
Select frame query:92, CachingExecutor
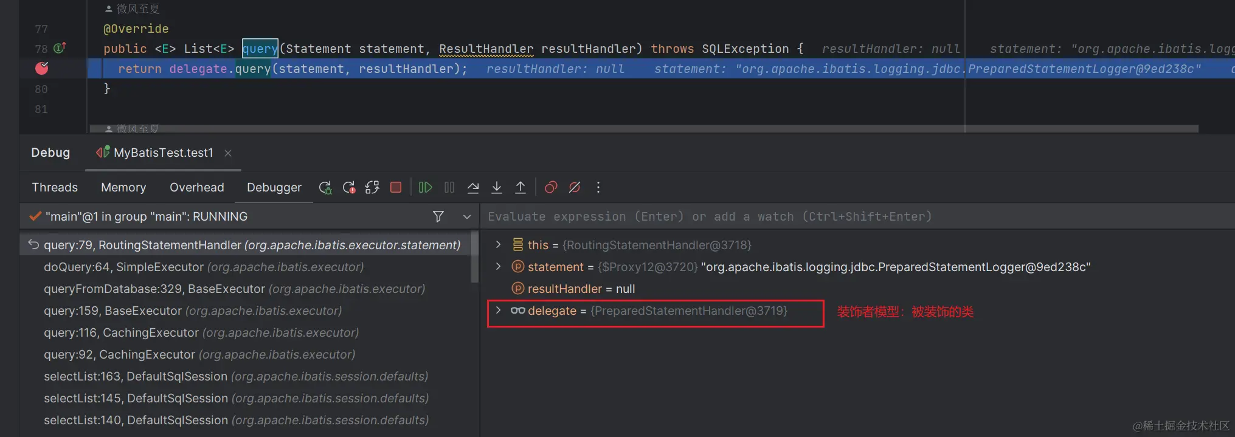click(x=247, y=354)
